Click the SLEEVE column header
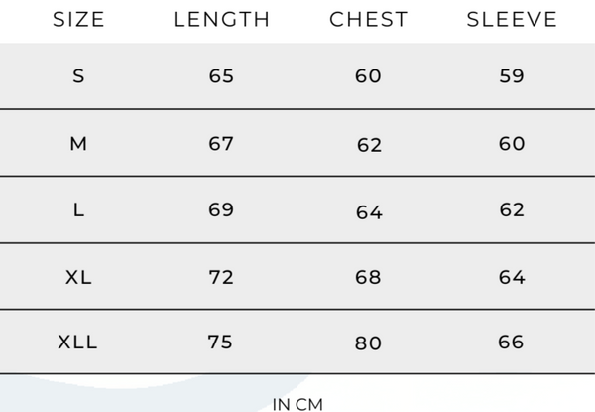The image size is (595, 412). point(512,20)
